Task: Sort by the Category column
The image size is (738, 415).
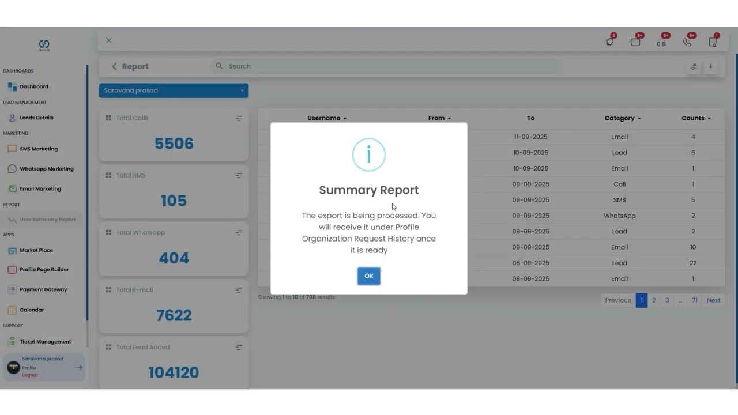Action: [623, 118]
